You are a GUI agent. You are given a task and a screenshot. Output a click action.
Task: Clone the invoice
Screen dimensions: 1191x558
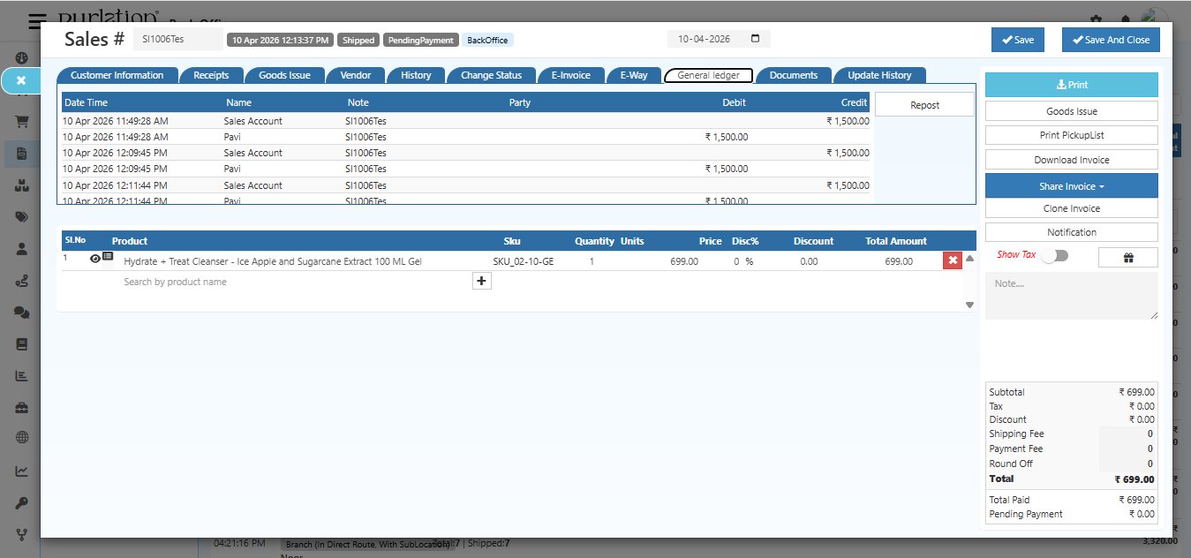click(x=1071, y=208)
